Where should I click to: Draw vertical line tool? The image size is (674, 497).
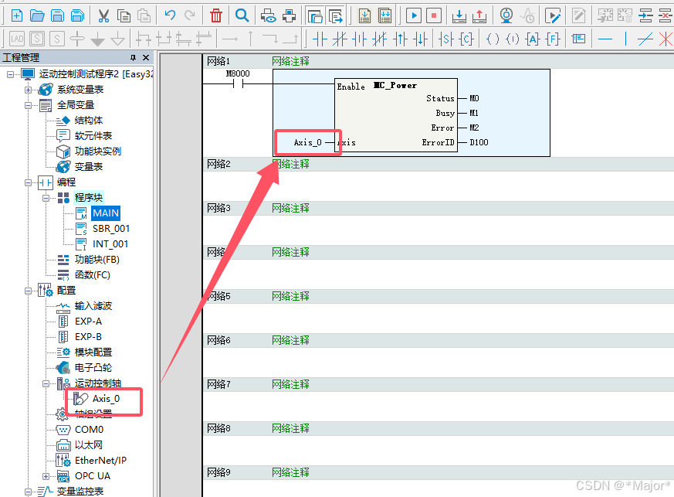625,39
